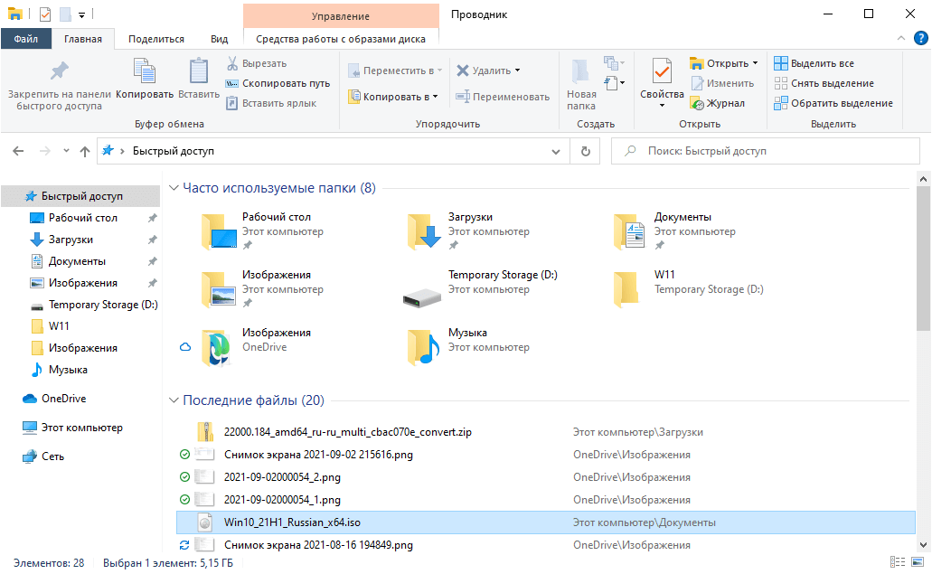Switch to Главная tab

click(83, 39)
